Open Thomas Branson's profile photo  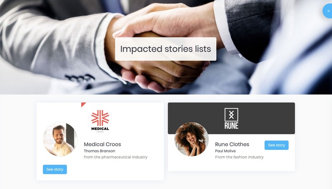tap(60, 139)
